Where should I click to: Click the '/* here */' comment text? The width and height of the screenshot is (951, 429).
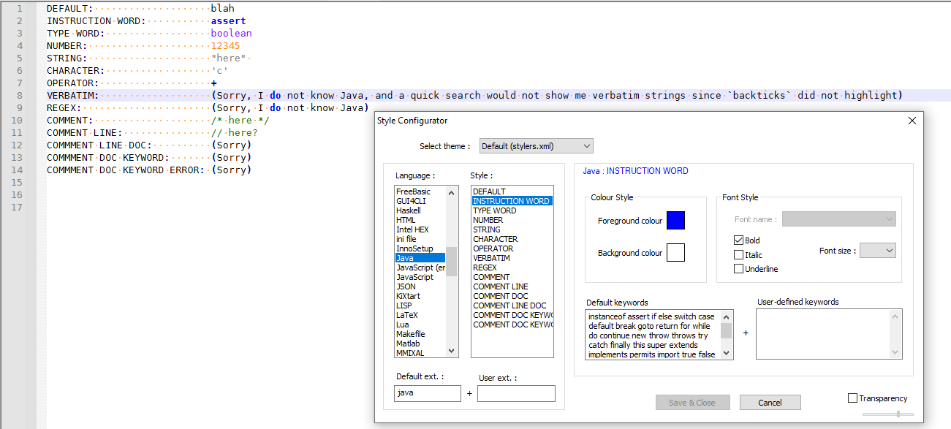click(240, 120)
